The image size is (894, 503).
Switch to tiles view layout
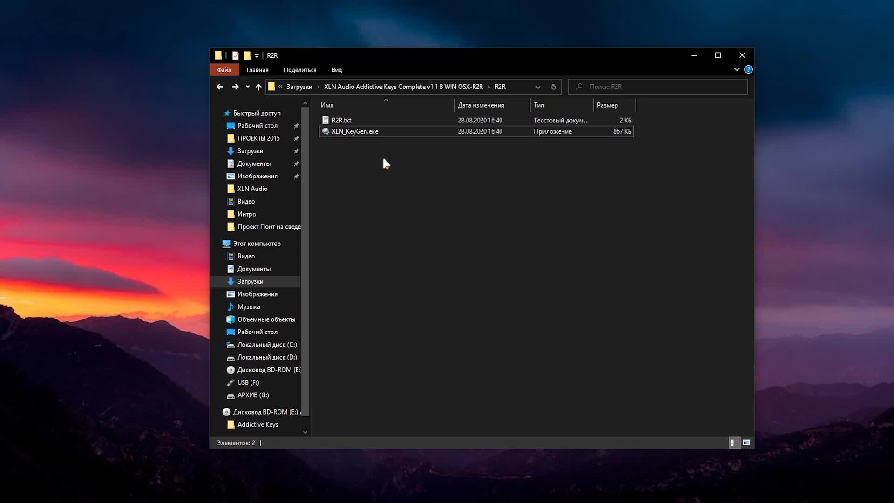(x=746, y=442)
